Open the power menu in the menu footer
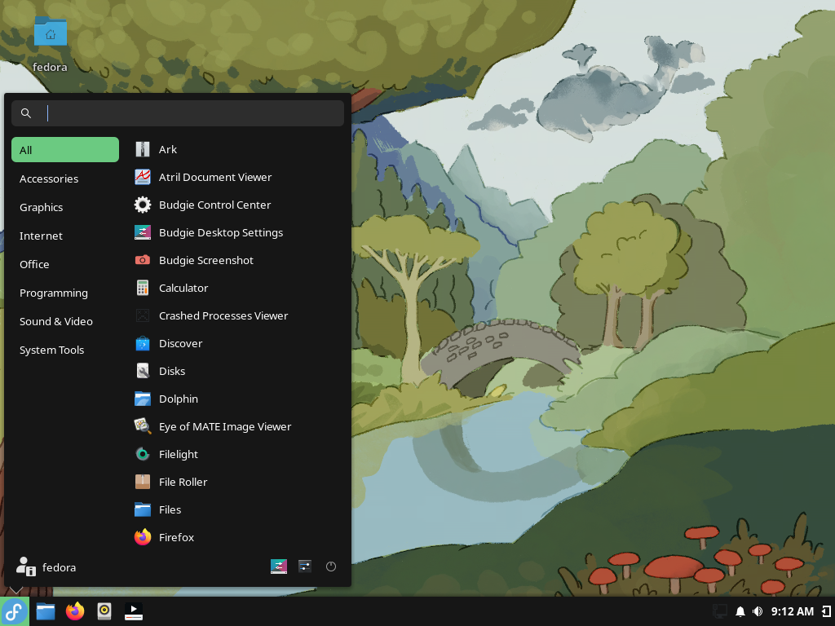The height and width of the screenshot is (626, 835). [331, 566]
